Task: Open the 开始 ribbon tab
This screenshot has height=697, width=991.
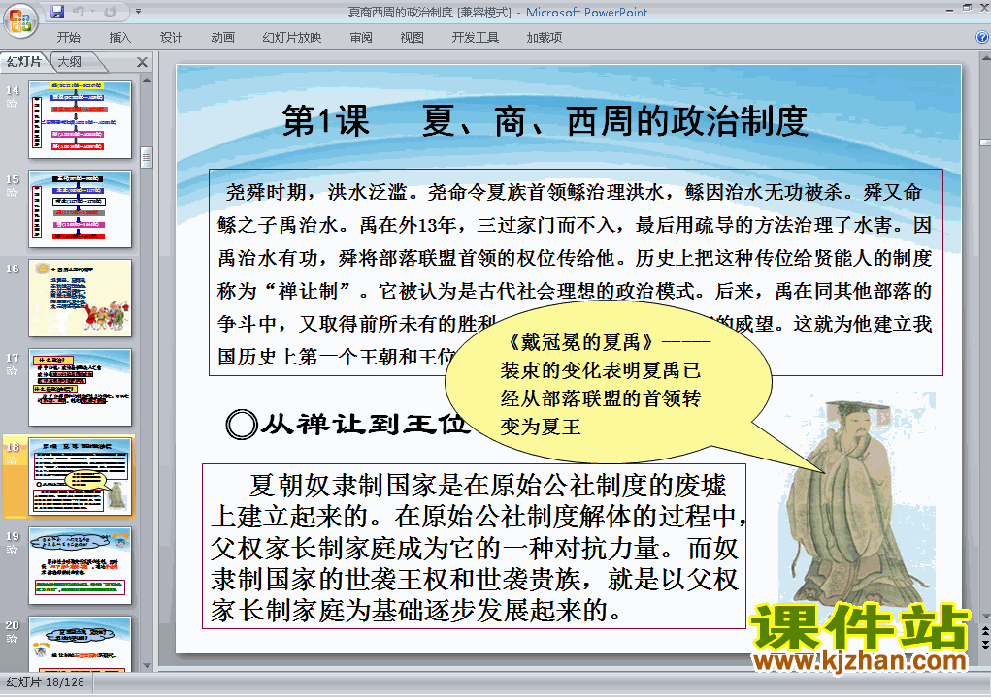Action: point(68,37)
